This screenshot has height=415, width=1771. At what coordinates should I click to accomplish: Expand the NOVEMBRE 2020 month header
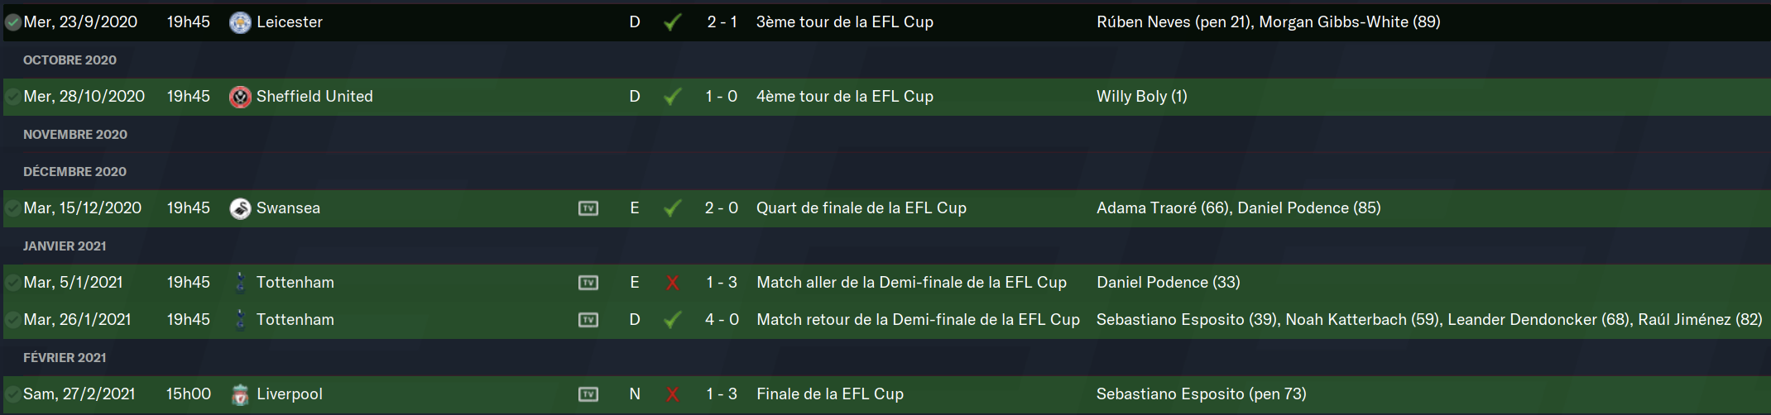75,135
